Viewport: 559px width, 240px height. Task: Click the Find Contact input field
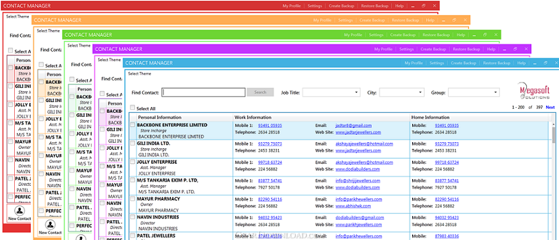point(204,92)
